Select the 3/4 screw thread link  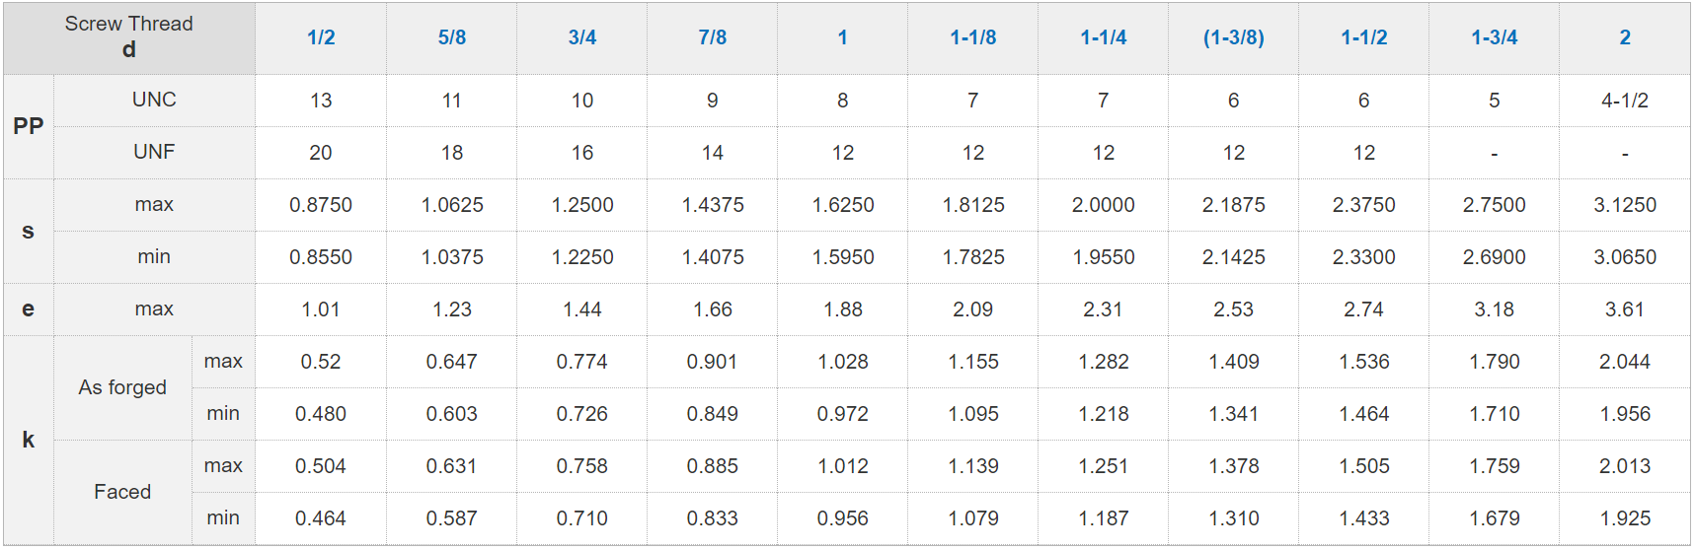(582, 38)
